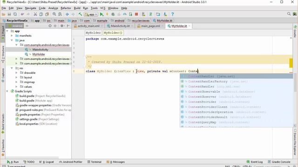Click the Attach debugger to process icon
Viewport: 298px width, 167px height.
[x=130, y=14]
